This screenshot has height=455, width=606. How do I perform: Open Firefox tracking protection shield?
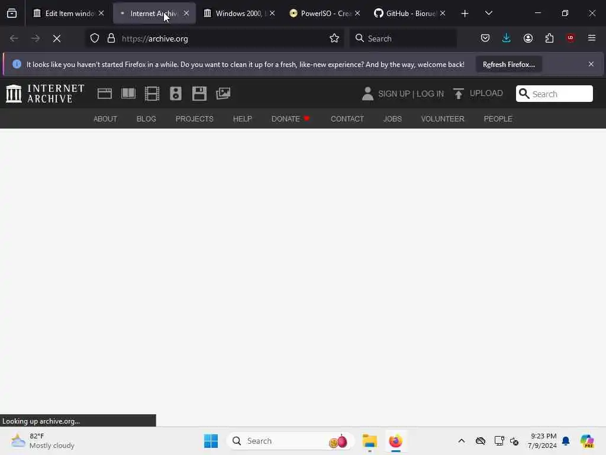(95, 39)
